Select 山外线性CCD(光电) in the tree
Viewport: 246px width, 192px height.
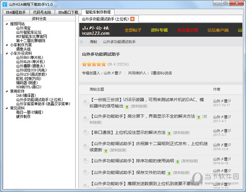tap(32, 70)
